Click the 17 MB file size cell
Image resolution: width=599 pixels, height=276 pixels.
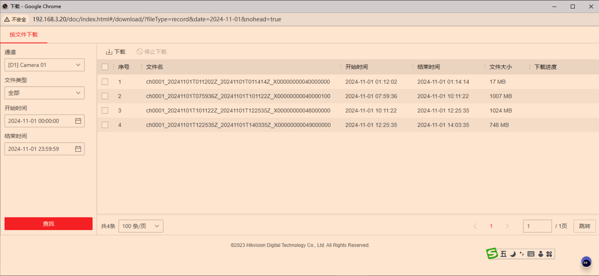498,82
